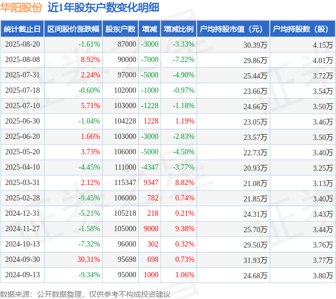Click the change ratio 8.82%
336x299 pixels.
tap(185, 182)
